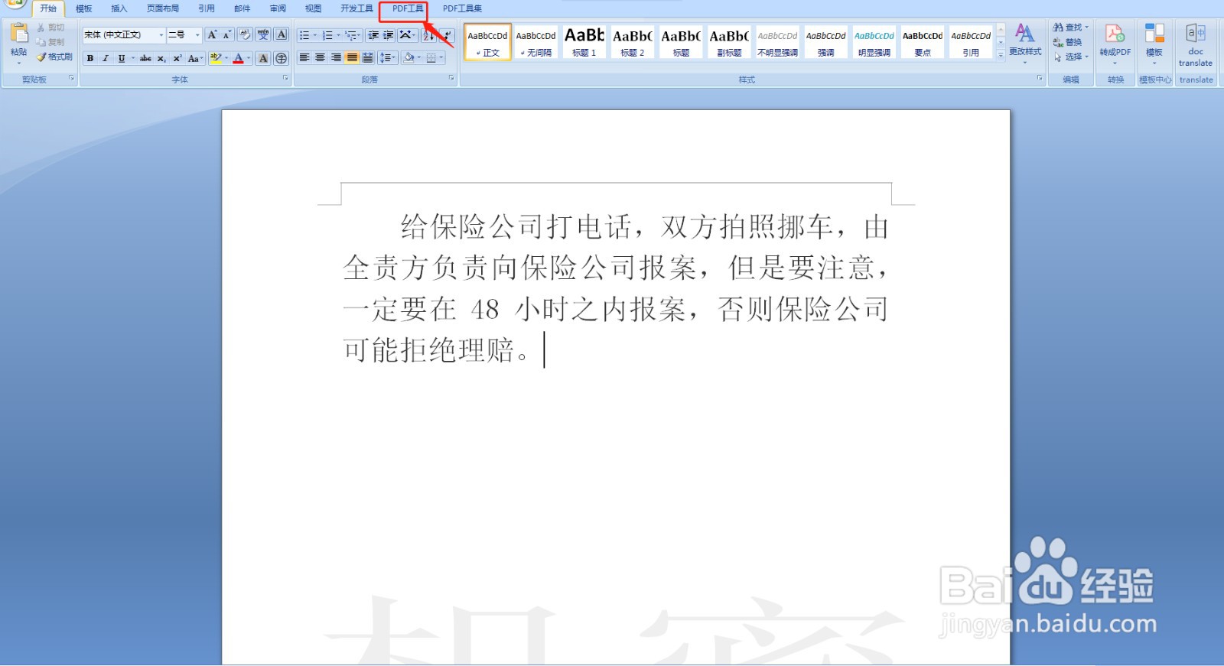
Task: Open the Underline style dropdown arrow
Action: coord(133,58)
